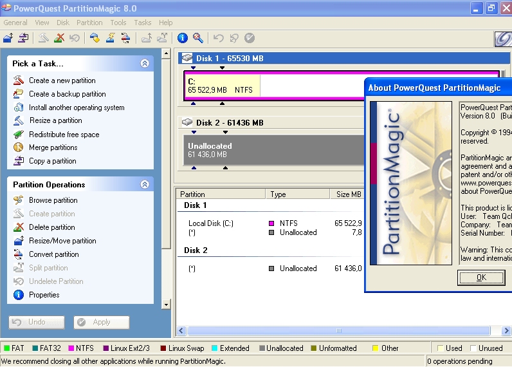This screenshot has width=512, height=367.
Task: Collapse the Pick a Task panel
Action: click(145, 64)
